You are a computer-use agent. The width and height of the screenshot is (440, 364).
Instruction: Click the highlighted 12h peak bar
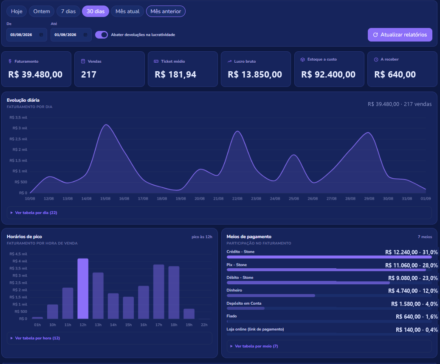83,289
